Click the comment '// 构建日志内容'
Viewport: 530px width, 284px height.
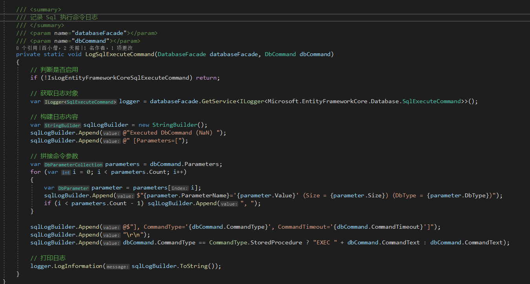point(54,117)
